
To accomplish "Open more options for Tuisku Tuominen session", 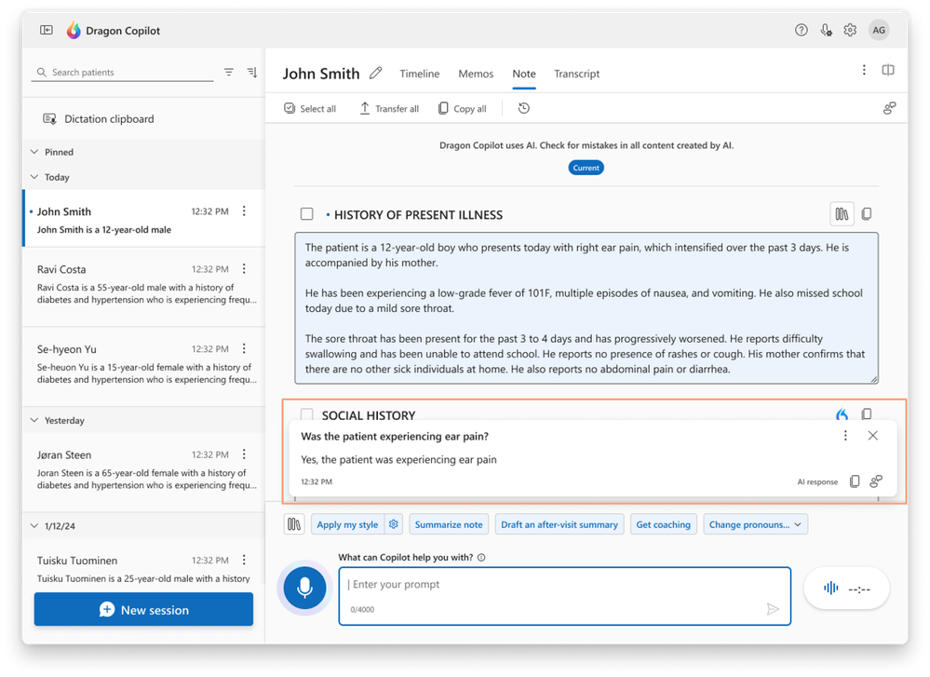I will (x=244, y=560).
